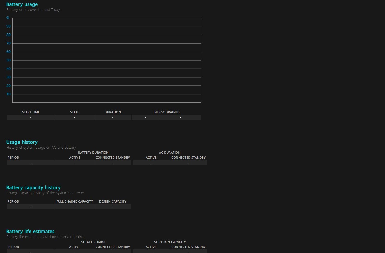
Task: Select "History of system usage on AC and battery"
Action: pos(41,148)
